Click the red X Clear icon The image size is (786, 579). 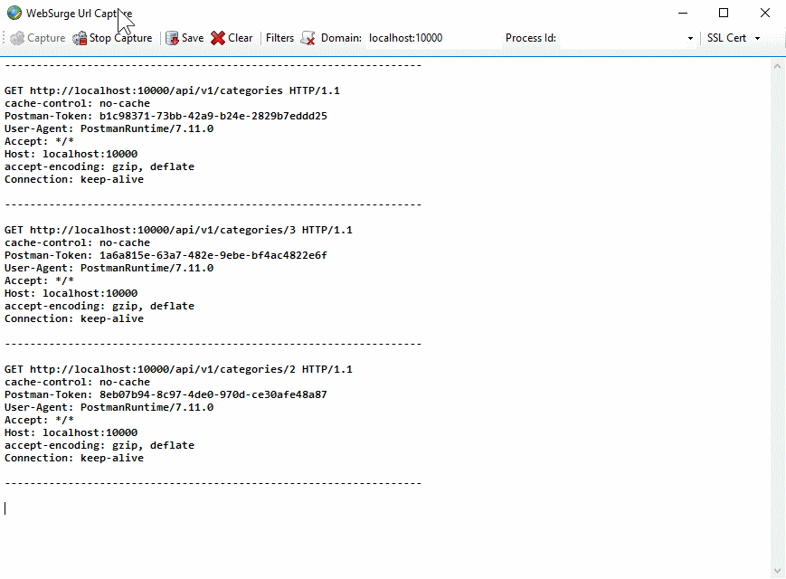point(218,38)
